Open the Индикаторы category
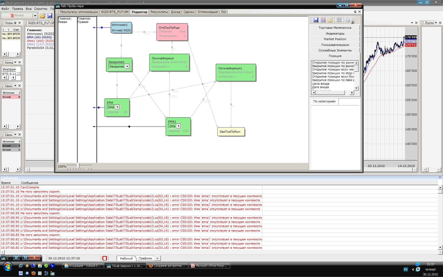Viewport: 443px width, 277px height. tap(335, 34)
